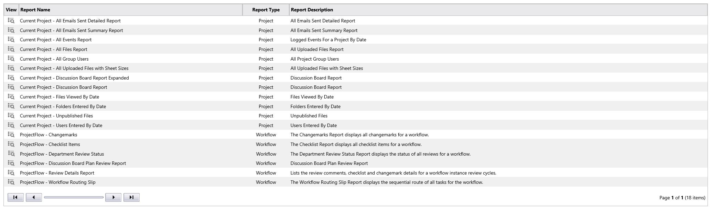Click view icon for All Events Report
Image resolution: width=711 pixels, height=210 pixels.
(11, 40)
